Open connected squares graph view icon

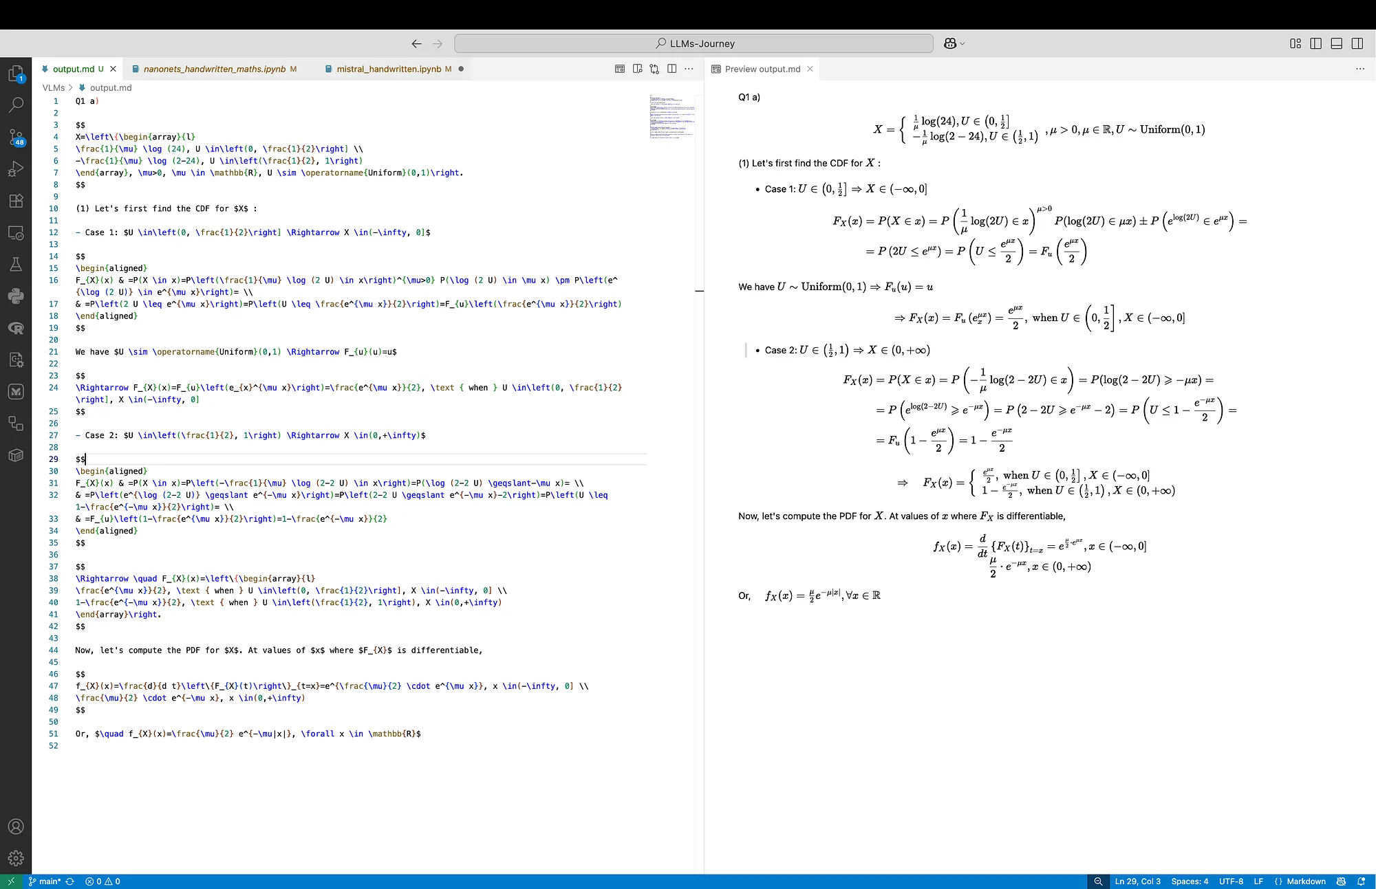pos(16,423)
